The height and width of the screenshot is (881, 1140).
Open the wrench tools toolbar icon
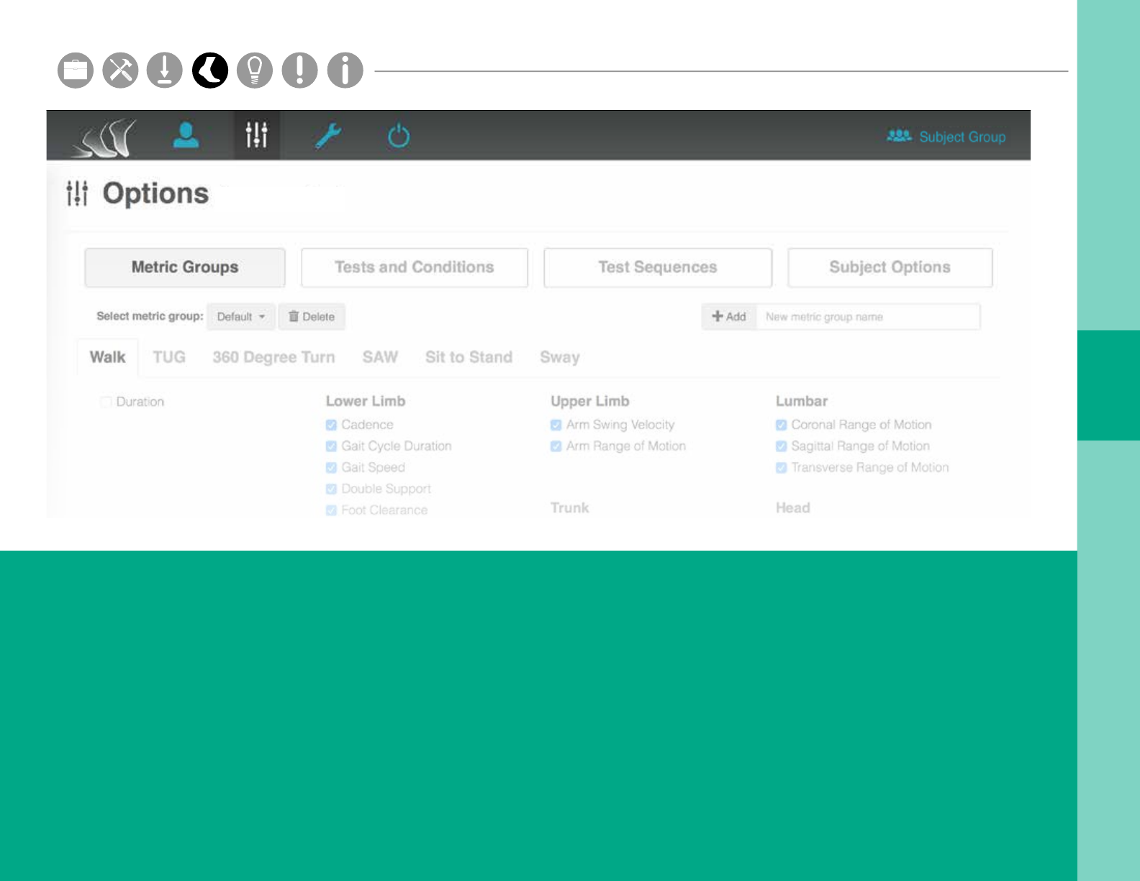[x=328, y=135]
